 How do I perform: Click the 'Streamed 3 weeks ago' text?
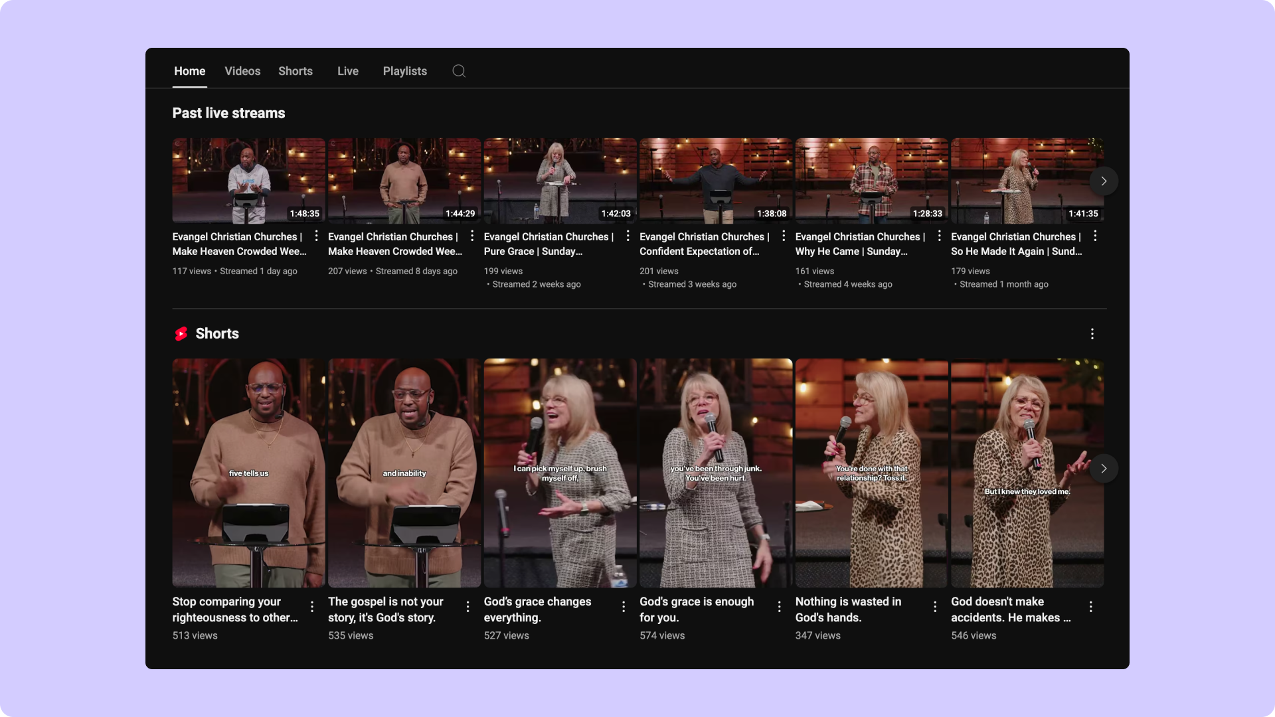coord(693,284)
